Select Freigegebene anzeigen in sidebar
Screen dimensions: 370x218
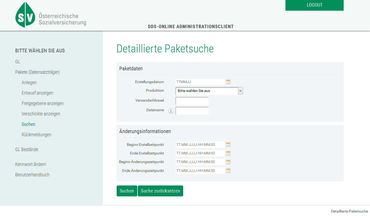43,103
